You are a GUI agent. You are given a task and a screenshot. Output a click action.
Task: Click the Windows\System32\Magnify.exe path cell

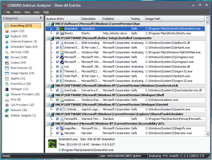click(x=168, y=128)
